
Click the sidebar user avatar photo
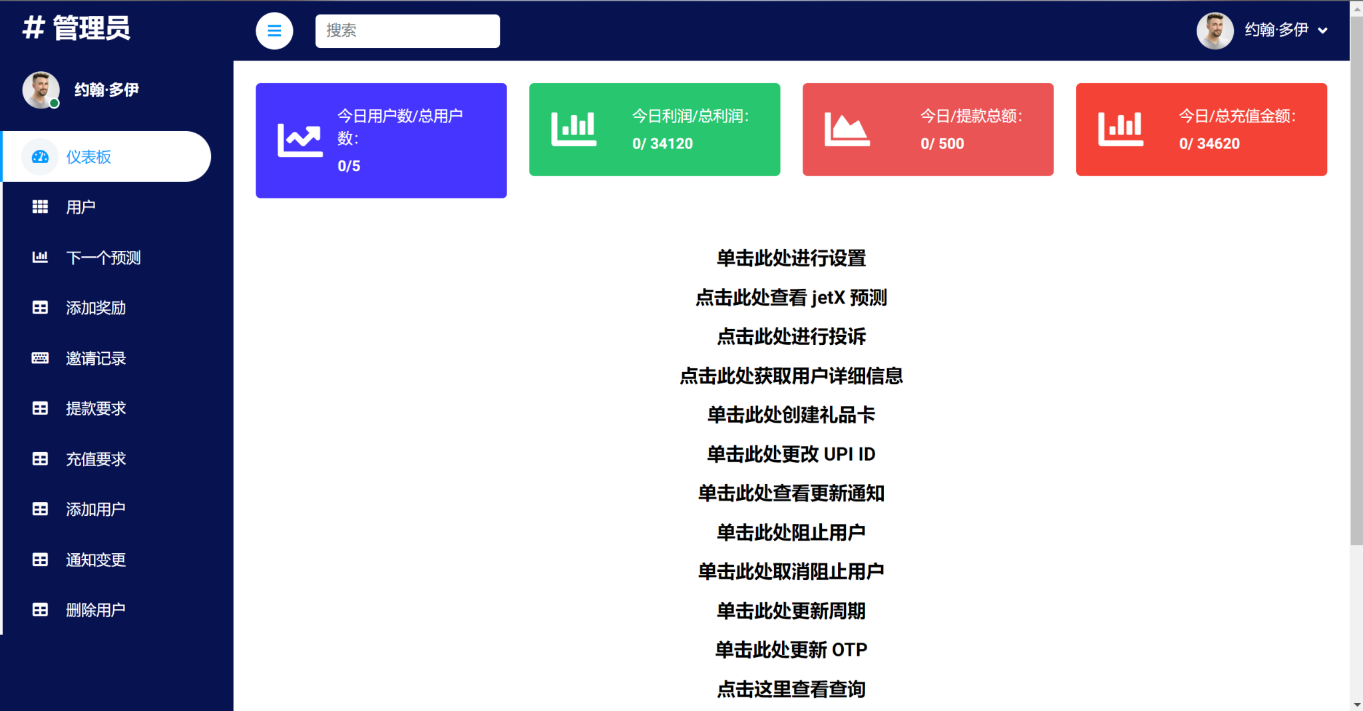click(41, 90)
